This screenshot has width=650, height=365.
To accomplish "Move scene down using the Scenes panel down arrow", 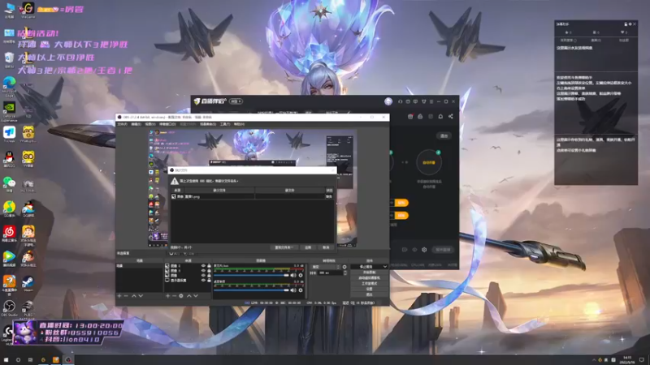I will point(141,296).
